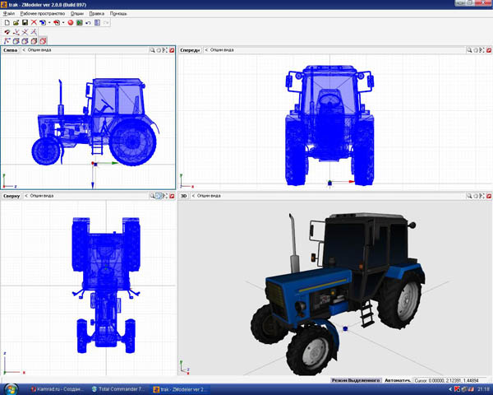Viewport: 493px width, 395px height.
Task: Click the zoom magnifier icon in Слева viewport
Action: pyautogui.click(x=152, y=50)
